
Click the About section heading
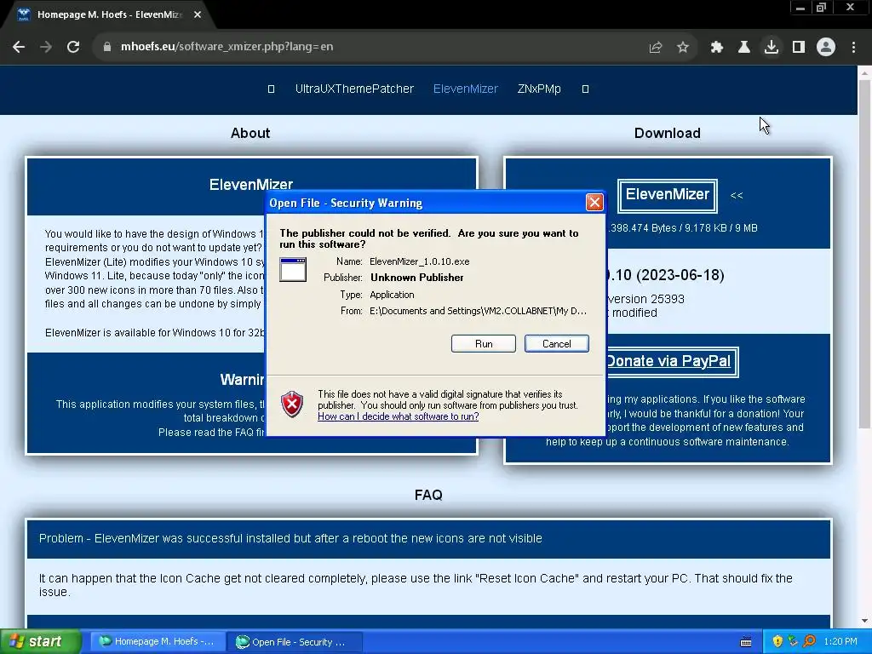[x=250, y=134]
